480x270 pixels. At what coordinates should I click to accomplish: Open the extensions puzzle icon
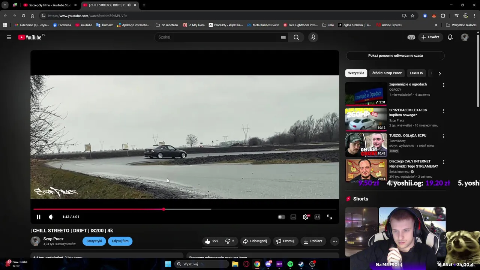(443, 16)
